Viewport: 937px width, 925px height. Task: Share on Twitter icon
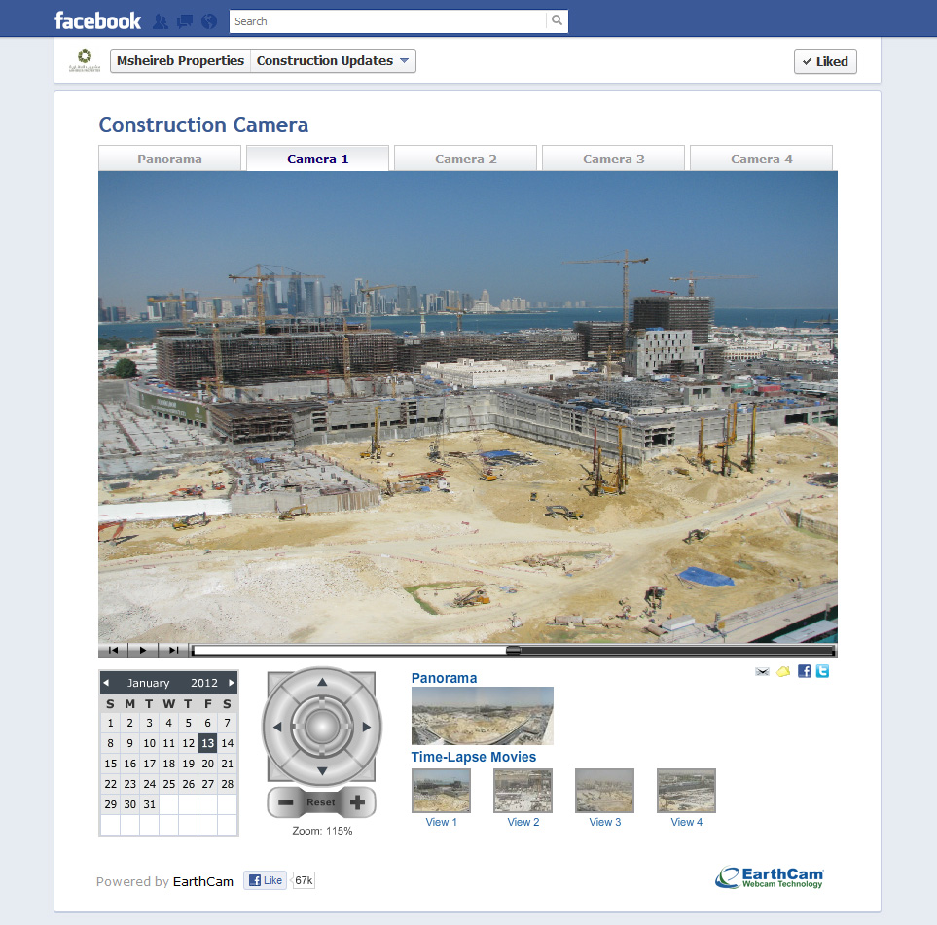click(x=823, y=671)
